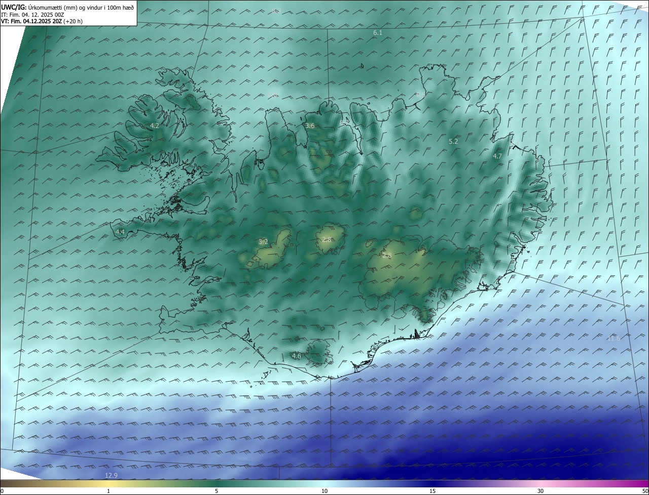Click the 10 tick on the color scale
This screenshot has width=649, height=495.
click(x=324, y=491)
